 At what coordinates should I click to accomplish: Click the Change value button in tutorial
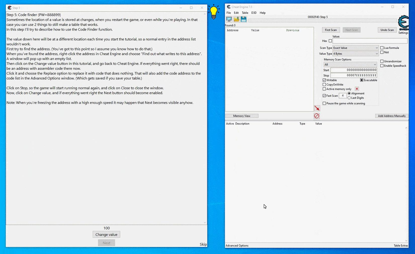coord(106,235)
